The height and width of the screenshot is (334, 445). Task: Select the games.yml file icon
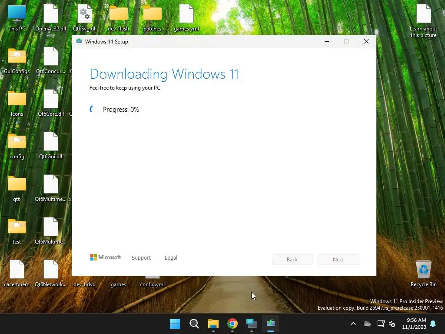[186, 17]
